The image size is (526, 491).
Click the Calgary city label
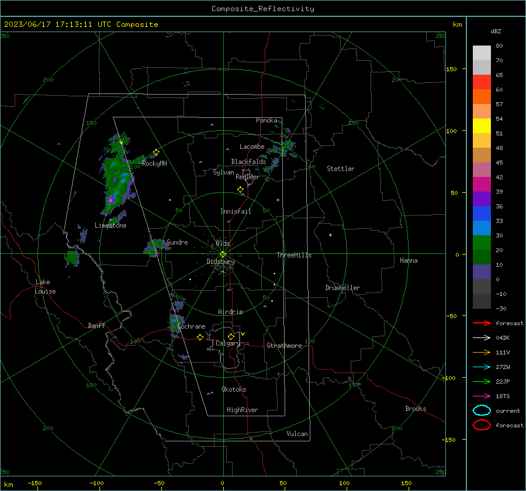(228, 343)
